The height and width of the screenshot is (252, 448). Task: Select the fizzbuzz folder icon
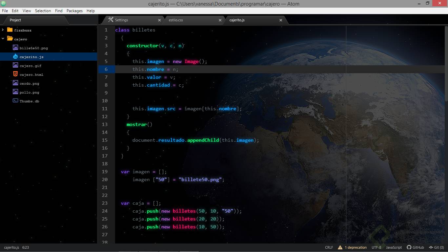pos(10,30)
